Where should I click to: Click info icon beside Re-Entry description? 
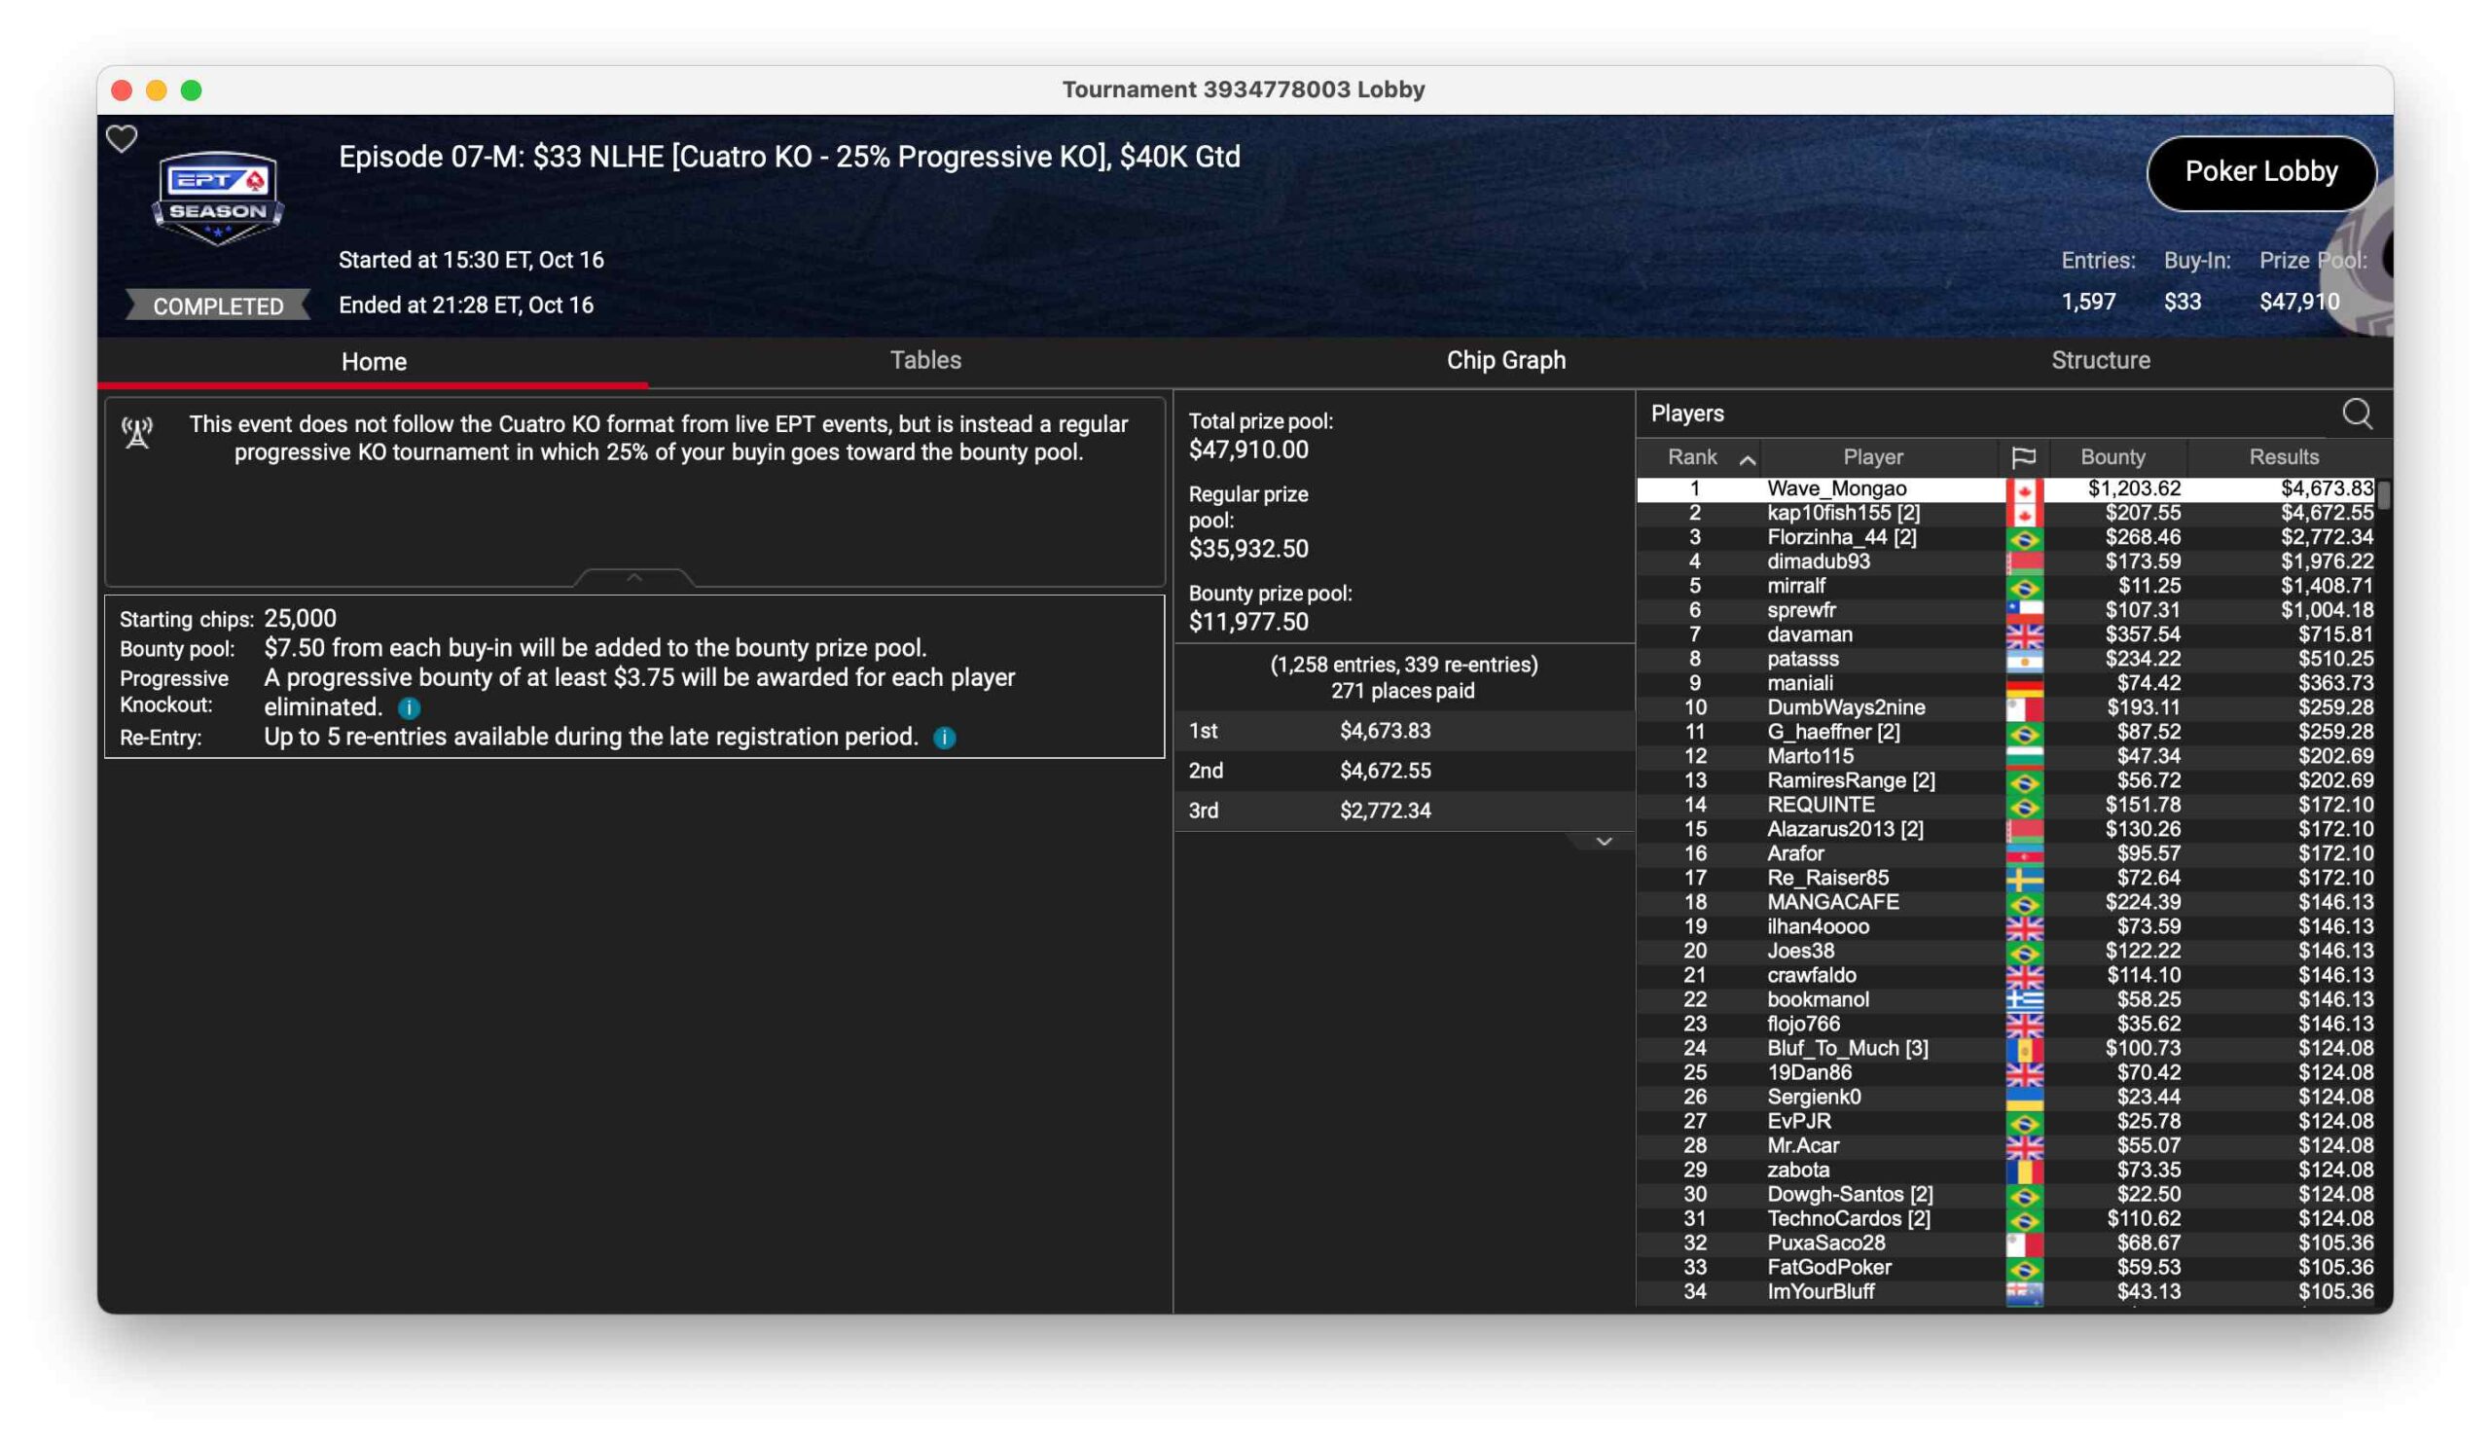pos(944,738)
